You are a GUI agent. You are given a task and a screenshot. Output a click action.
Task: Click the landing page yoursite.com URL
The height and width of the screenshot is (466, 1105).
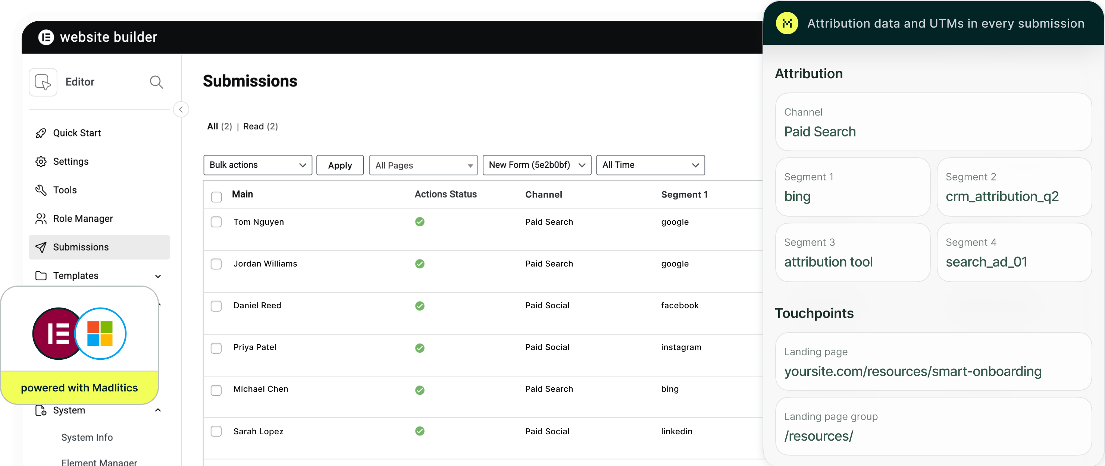click(913, 371)
